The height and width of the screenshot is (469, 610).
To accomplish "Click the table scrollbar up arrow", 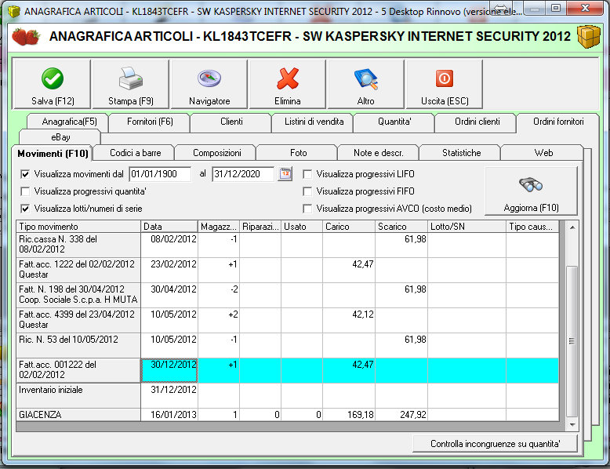I will pos(572,227).
